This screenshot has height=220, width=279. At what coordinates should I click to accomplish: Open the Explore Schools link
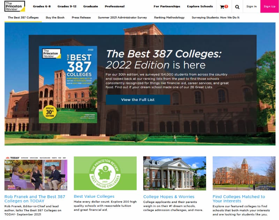point(200,6)
